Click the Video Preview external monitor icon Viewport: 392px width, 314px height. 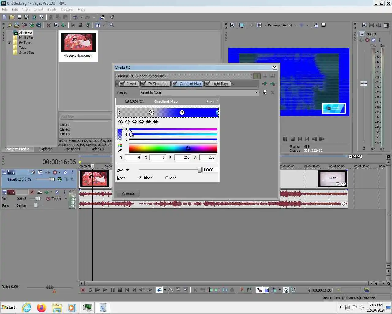[242, 25]
